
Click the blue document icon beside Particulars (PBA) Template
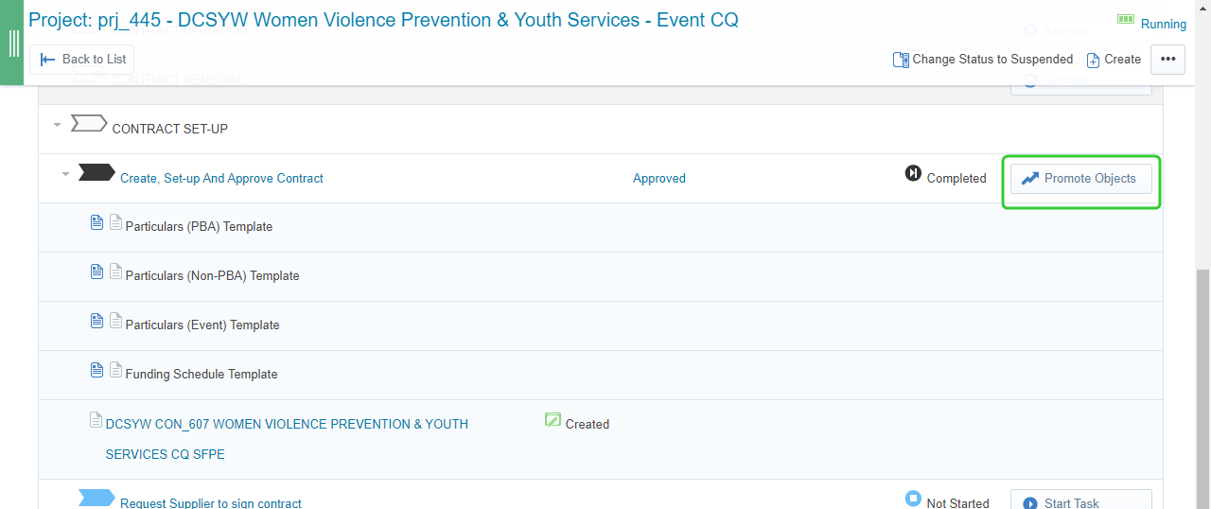tap(97, 222)
